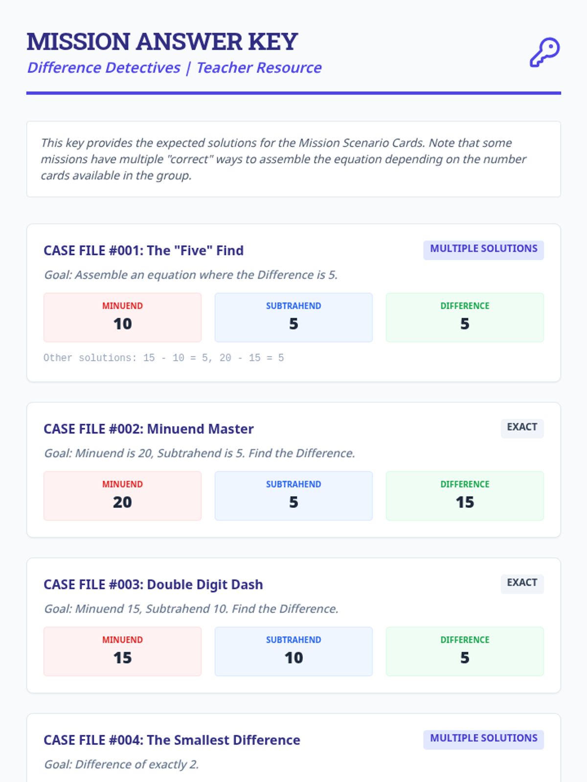Click the Multiple Solutions badge on Case #001
587x782 pixels.
pyautogui.click(x=483, y=249)
